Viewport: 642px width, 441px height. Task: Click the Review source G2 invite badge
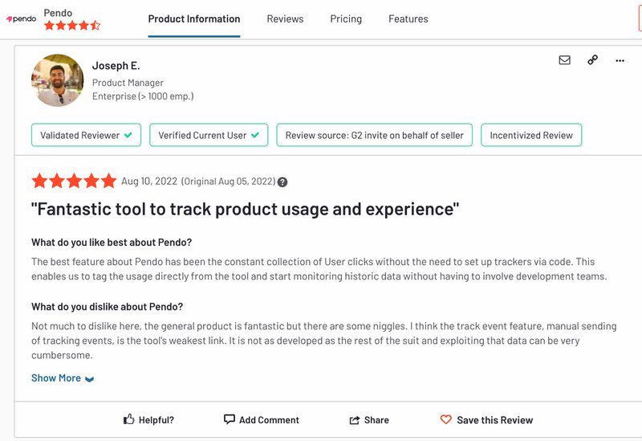(374, 135)
